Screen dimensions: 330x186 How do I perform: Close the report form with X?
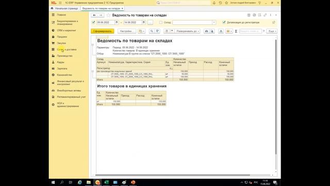[276, 15]
